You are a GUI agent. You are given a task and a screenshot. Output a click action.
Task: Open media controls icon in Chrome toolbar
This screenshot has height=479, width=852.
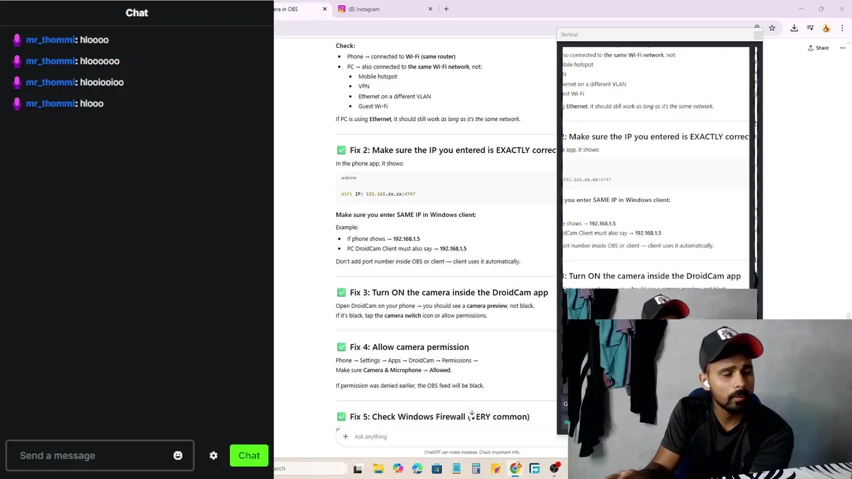point(810,28)
